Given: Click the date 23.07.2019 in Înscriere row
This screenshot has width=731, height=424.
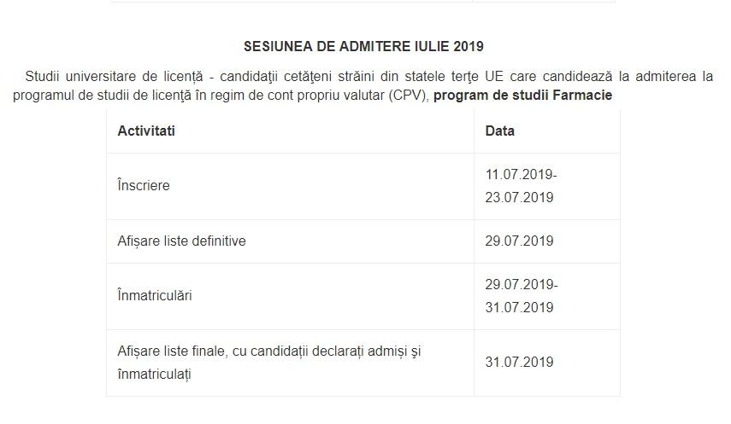Looking at the screenshot, I should pyautogui.click(x=519, y=197).
